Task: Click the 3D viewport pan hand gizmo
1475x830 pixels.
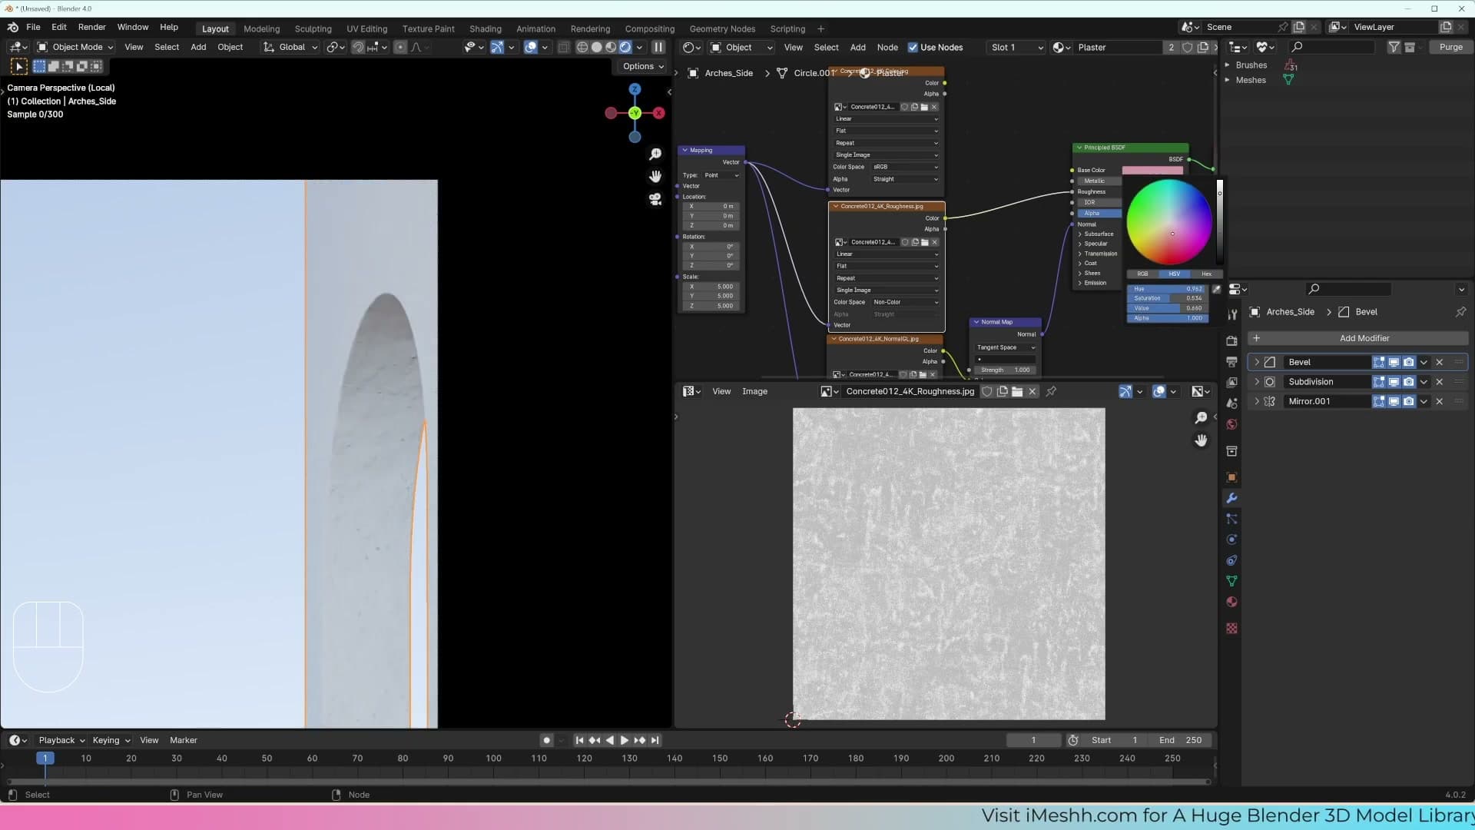Action: point(655,177)
